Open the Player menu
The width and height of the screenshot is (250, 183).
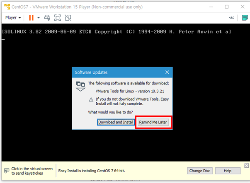coord(13,18)
